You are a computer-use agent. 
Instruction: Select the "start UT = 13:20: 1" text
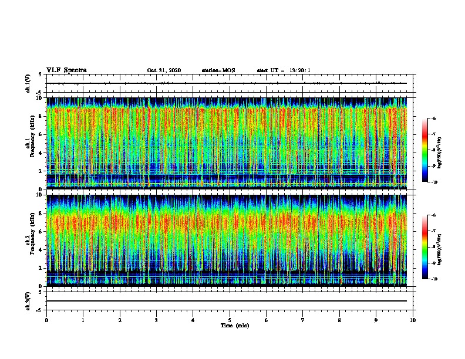pos(284,70)
